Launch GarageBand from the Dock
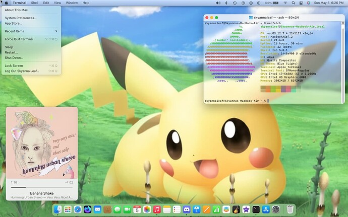Screen dimensions: 348x217 click(236, 209)
